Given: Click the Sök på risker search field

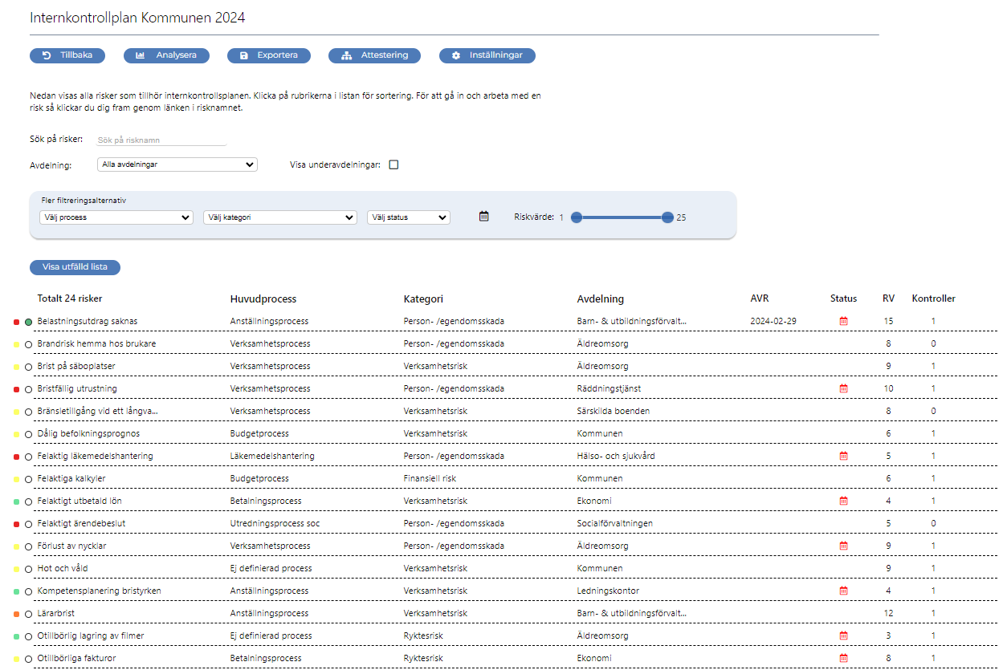Looking at the screenshot, I should (161, 140).
